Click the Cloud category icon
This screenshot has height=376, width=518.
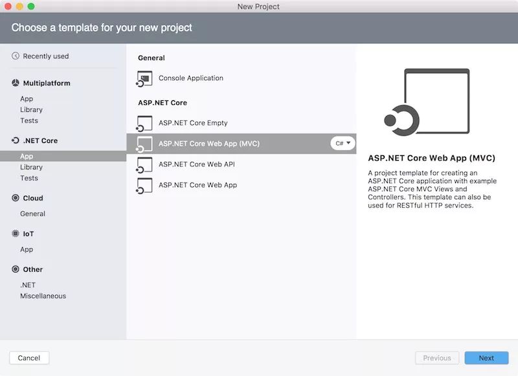(14, 198)
